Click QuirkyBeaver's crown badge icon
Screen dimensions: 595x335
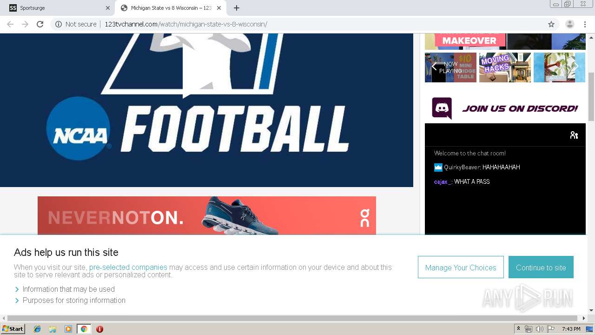438,167
